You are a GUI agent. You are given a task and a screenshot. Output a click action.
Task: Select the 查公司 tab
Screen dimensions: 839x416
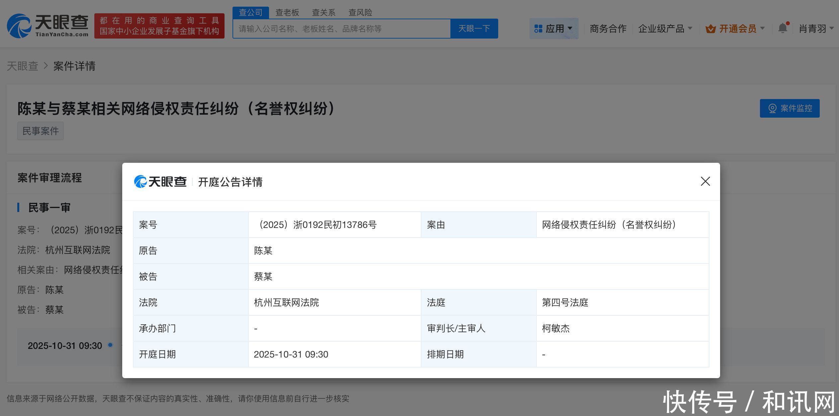tap(251, 13)
